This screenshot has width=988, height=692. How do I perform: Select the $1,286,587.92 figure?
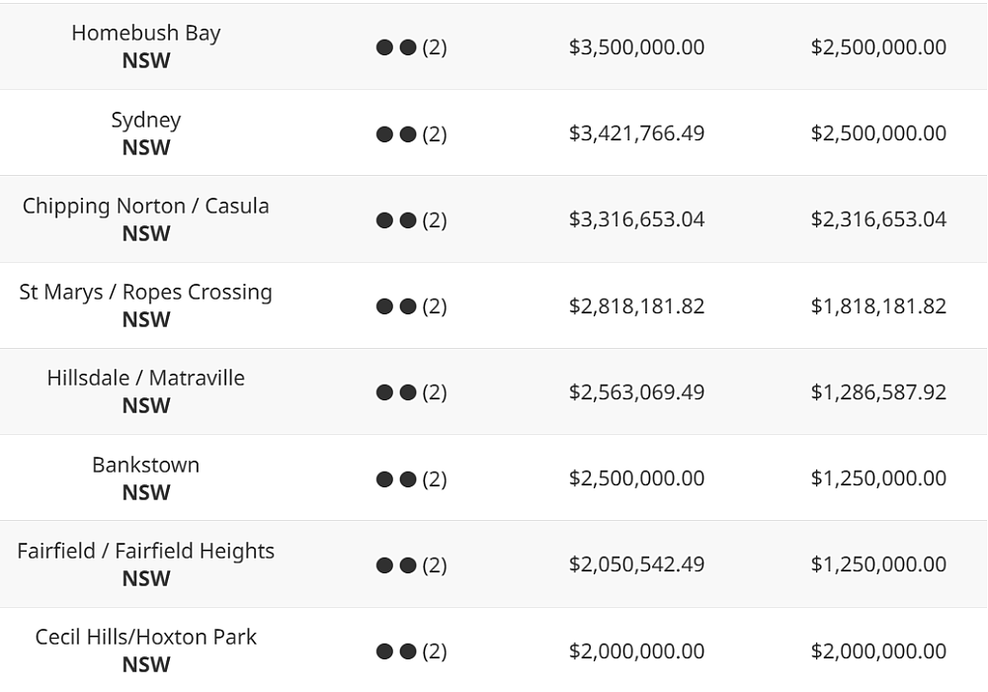click(878, 392)
